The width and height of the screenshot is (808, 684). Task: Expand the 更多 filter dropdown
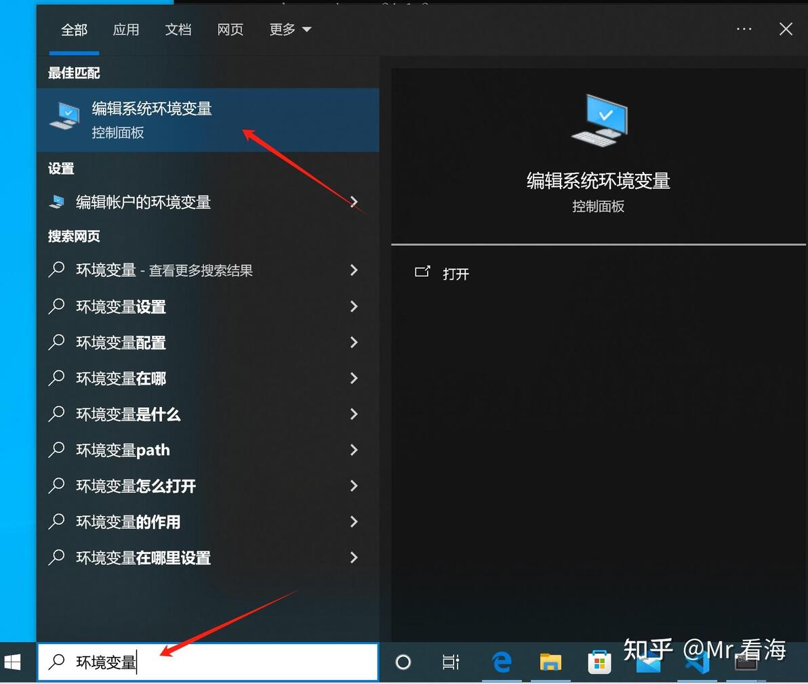tap(290, 29)
